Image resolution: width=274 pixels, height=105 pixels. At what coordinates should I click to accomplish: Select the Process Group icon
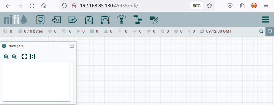point(89,20)
